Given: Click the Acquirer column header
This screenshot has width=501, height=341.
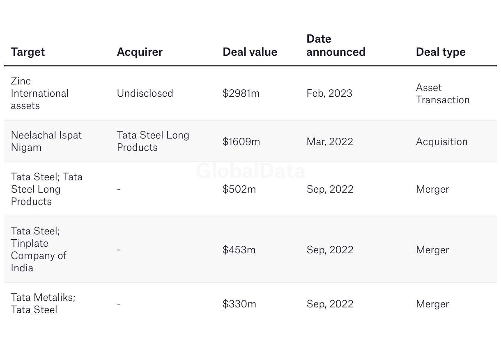Looking at the screenshot, I should [x=140, y=52].
